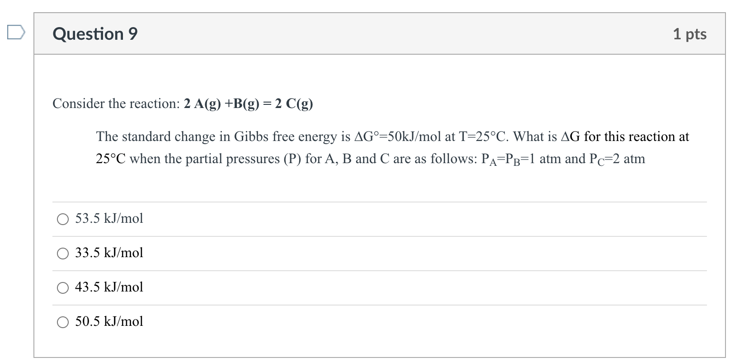Select the 53.5 kJ/mol answer
Screen dimensions: 730x362
point(63,220)
